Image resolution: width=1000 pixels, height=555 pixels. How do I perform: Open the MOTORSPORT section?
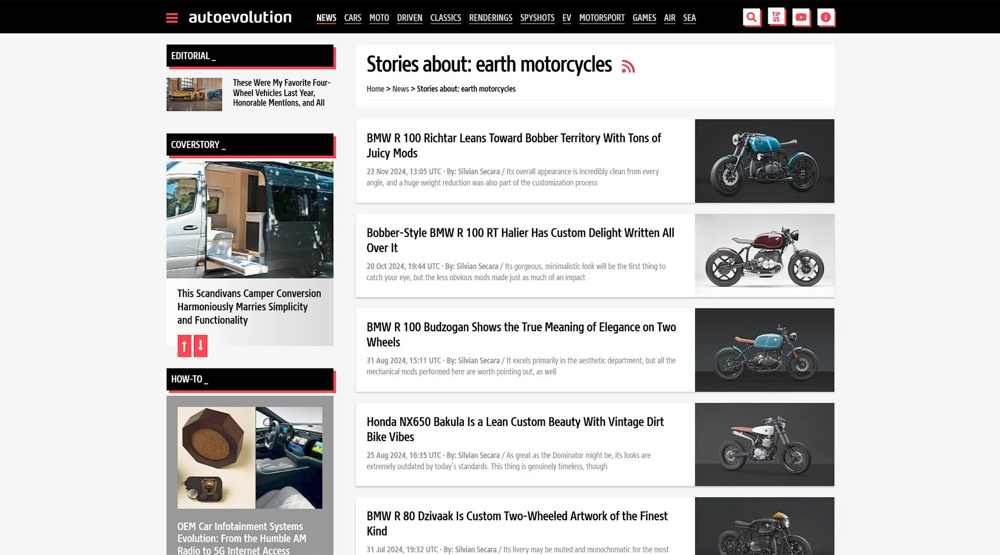(x=601, y=18)
